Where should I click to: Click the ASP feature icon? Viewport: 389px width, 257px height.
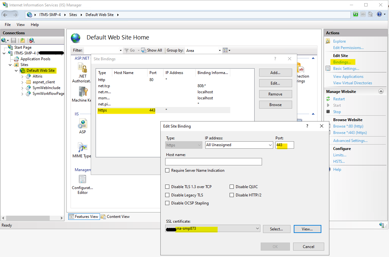tap(82, 124)
